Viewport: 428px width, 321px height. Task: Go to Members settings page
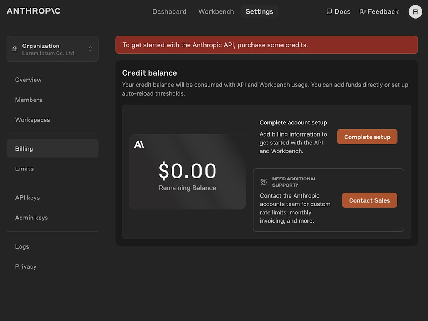click(52, 100)
